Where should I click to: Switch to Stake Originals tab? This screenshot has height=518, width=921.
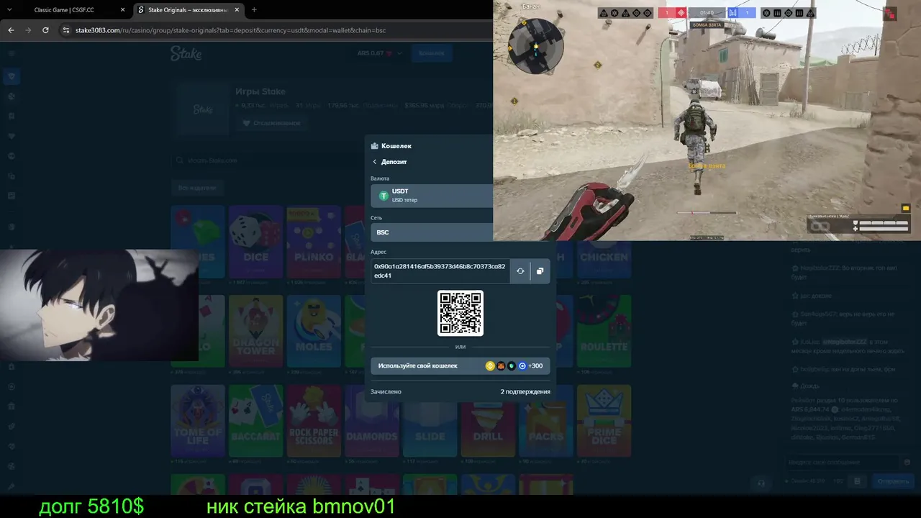pyautogui.click(x=187, y=10)
